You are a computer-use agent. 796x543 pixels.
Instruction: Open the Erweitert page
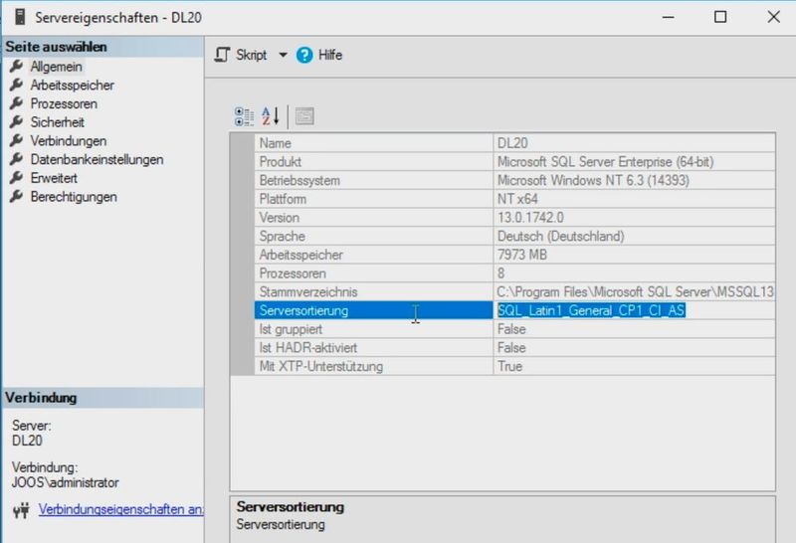54,178
